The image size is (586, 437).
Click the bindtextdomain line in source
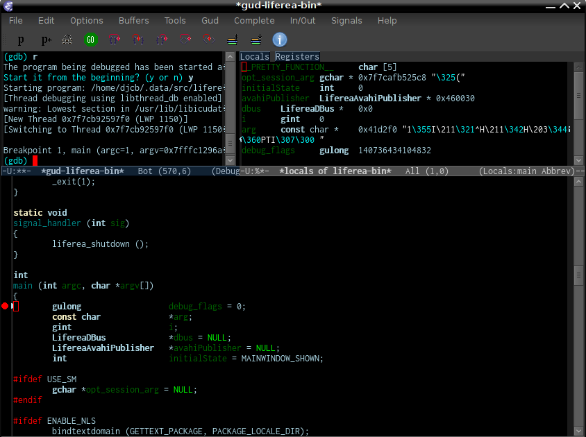[181, 431]
